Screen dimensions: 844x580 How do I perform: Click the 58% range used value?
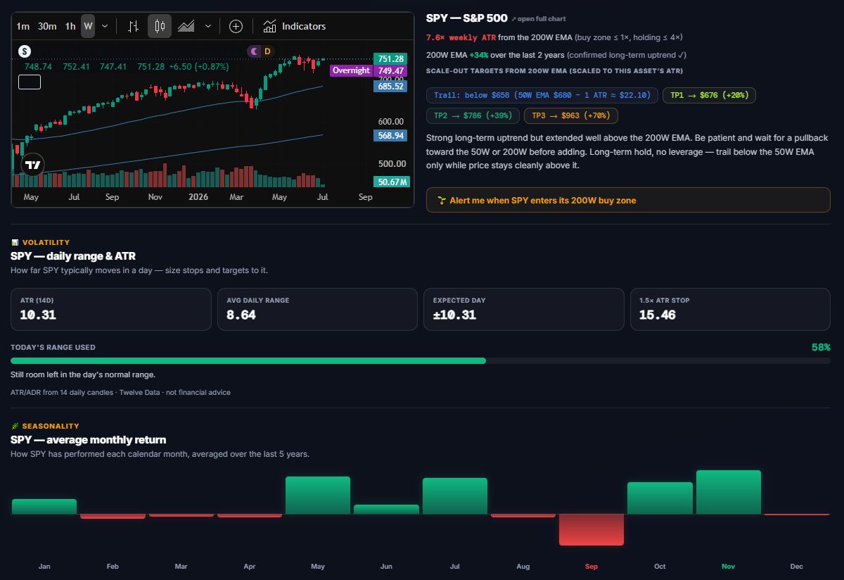(821, 347)
